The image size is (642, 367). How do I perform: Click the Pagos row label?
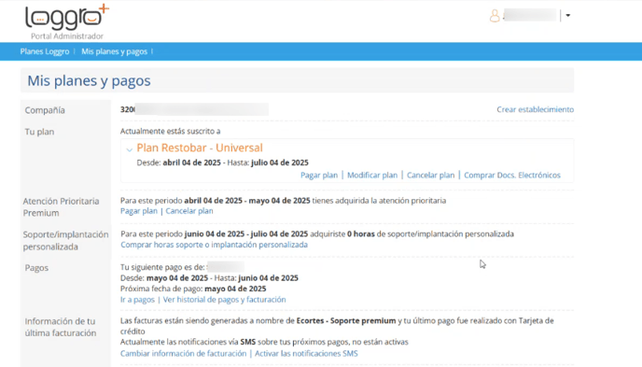point(36,268)
